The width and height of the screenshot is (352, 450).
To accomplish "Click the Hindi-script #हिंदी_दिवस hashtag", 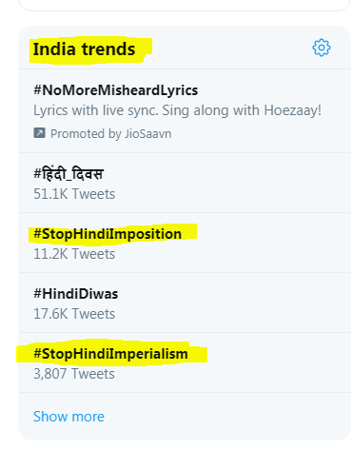I will tap(68, 174).
